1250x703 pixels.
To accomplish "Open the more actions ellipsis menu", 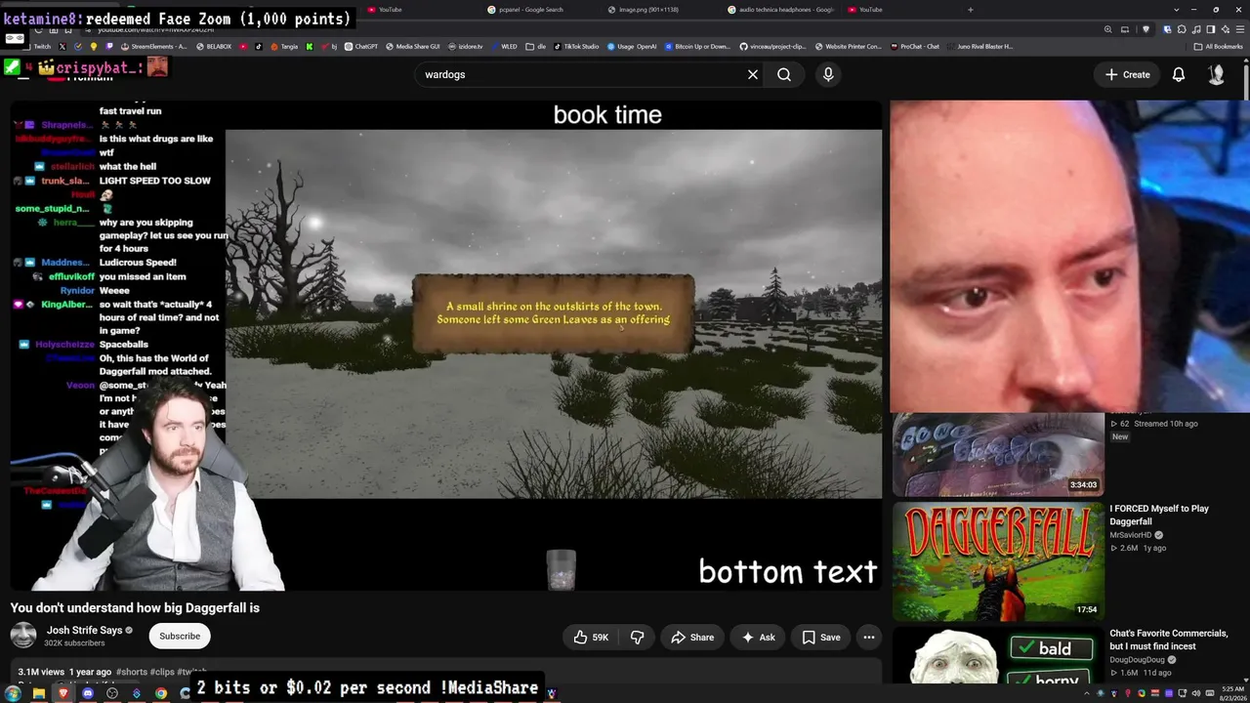I will (869, 638).
